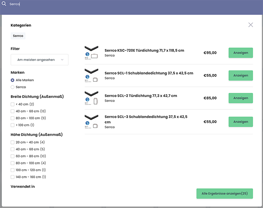The width and height of the screenshot is (263, 208).
Task: Click the magnifying glass search icon
Action: coord(4,4)
